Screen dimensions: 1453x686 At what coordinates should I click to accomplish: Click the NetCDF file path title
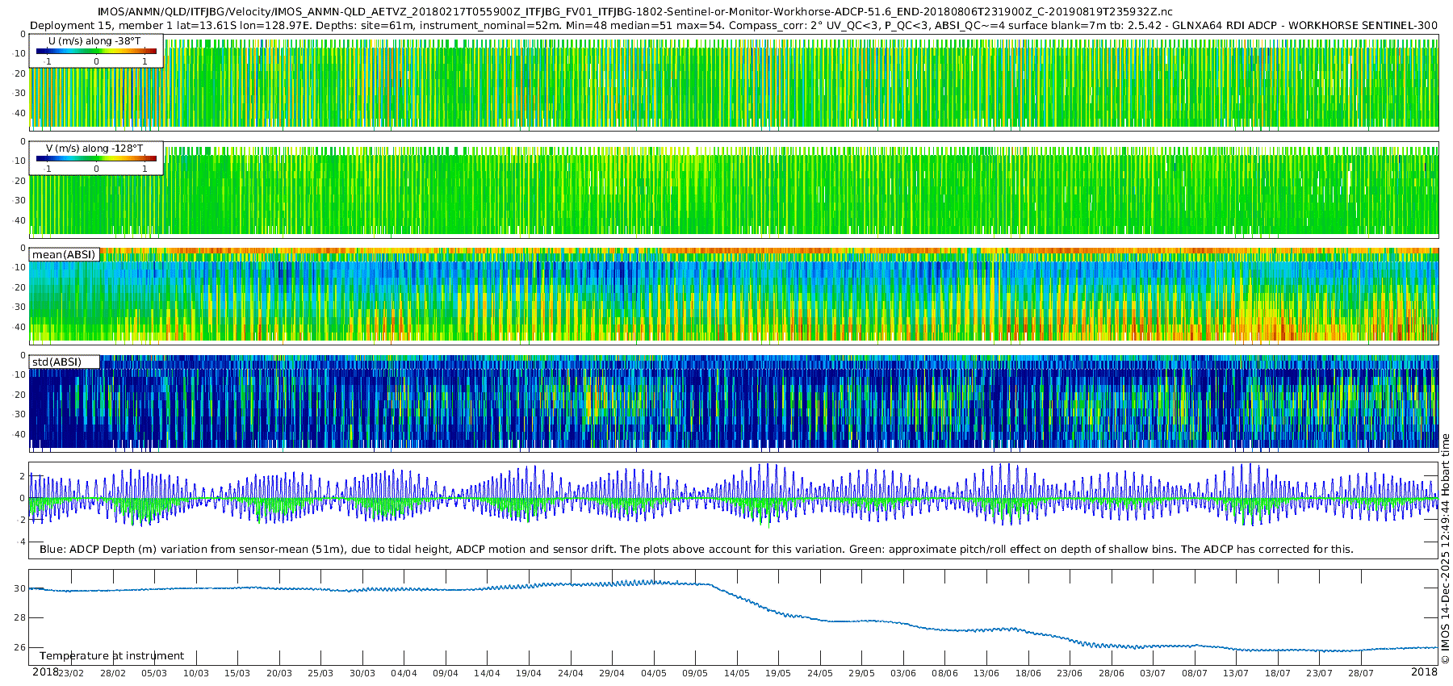(634, 12)
